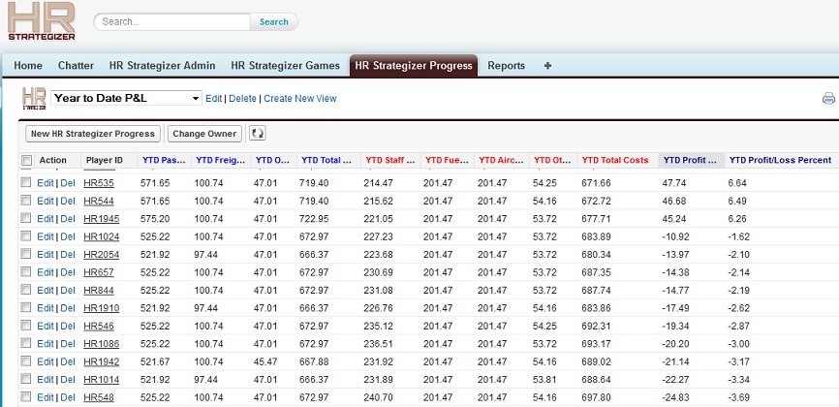Image resolution: width=839 pixels, height=407 pixels.
Task: Select the HR Strategizer Progress tab
Action: tap(414, 65)
